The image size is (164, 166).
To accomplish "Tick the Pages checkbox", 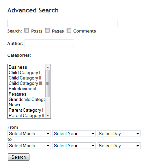I will coord(47,31).
